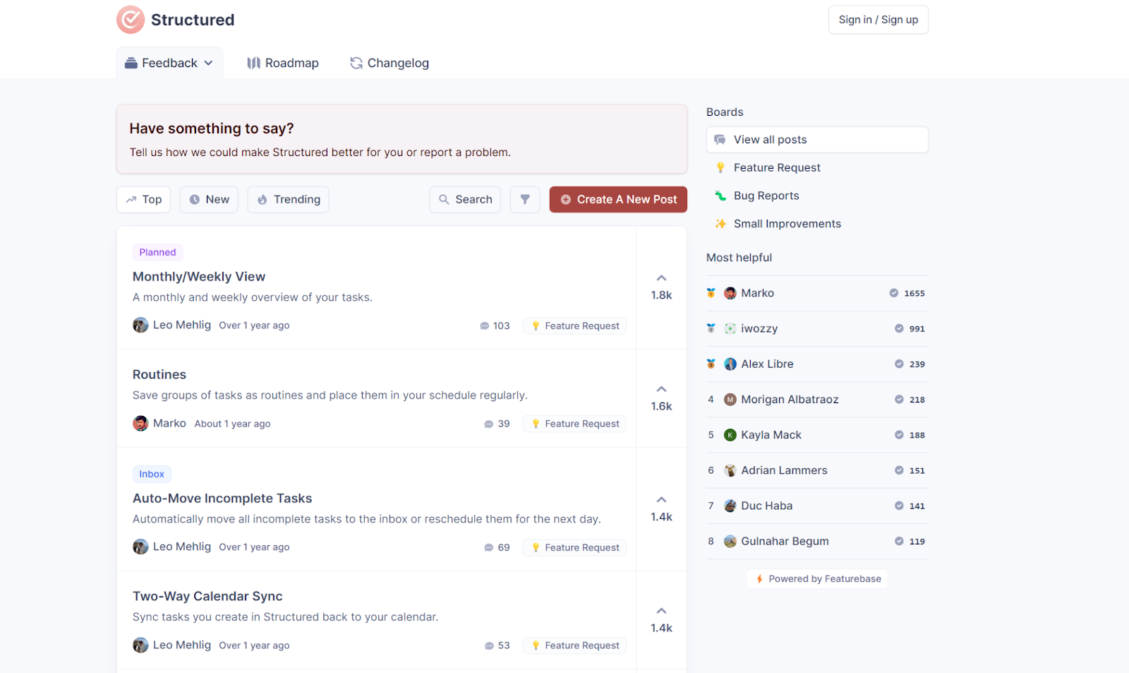Open the filter funnel icon button

click(x=525, y=199)
